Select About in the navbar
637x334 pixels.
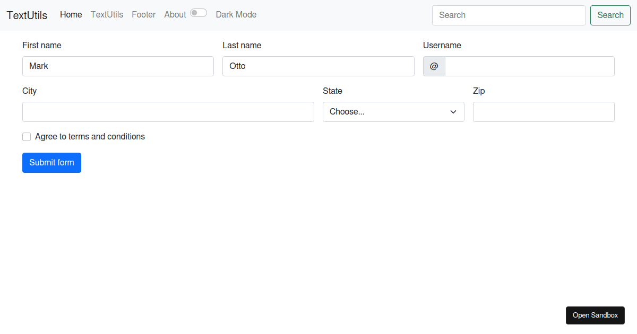coord(175,14)
